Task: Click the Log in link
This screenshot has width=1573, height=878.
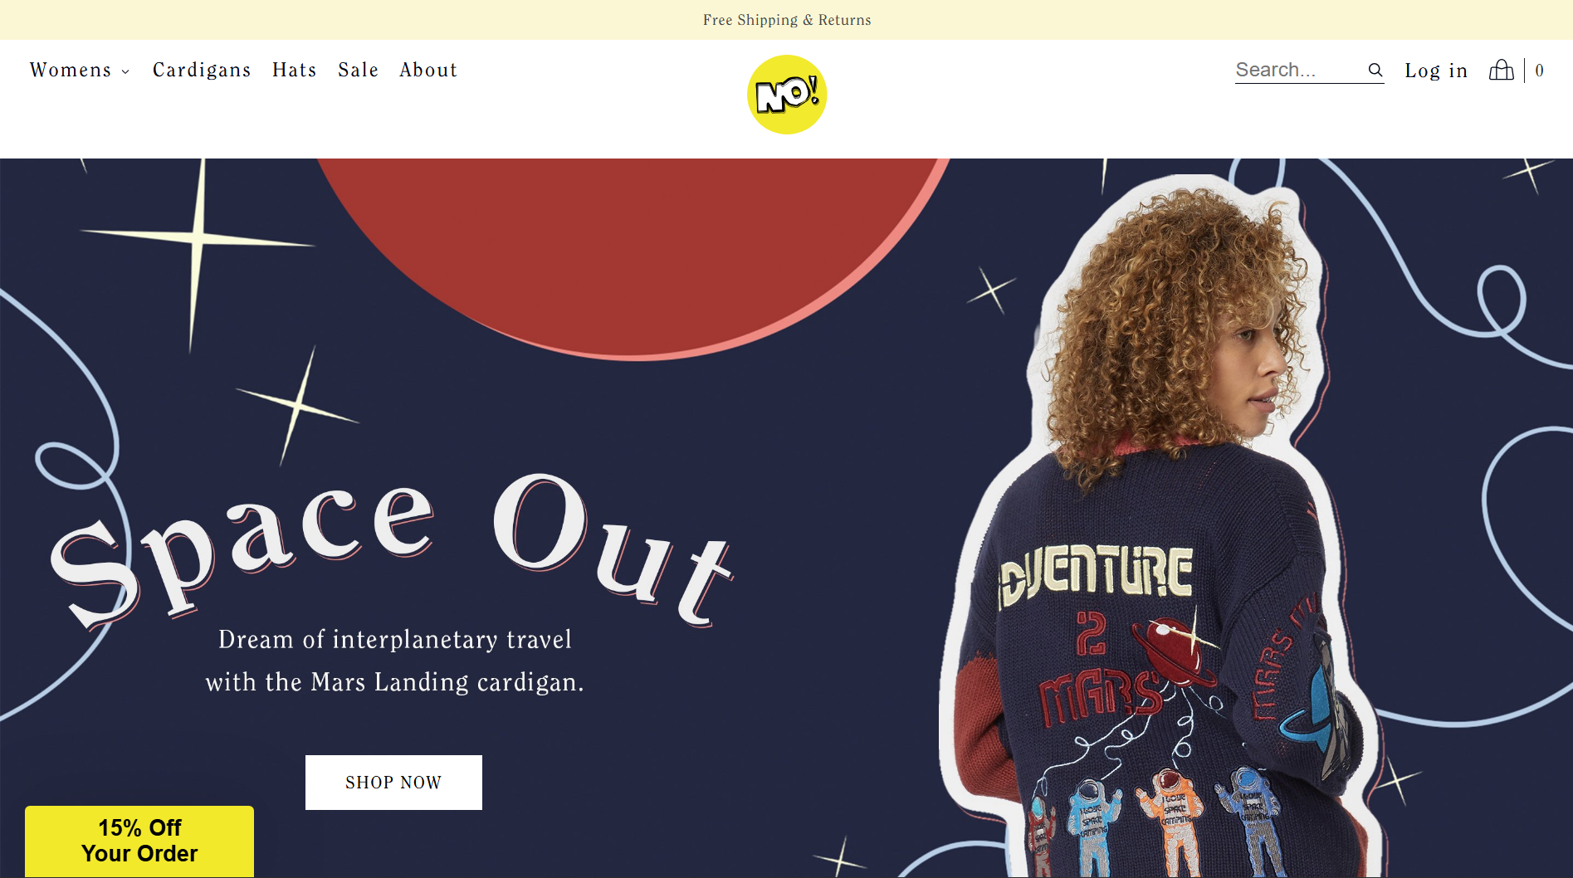Action: click(1436, 71)
